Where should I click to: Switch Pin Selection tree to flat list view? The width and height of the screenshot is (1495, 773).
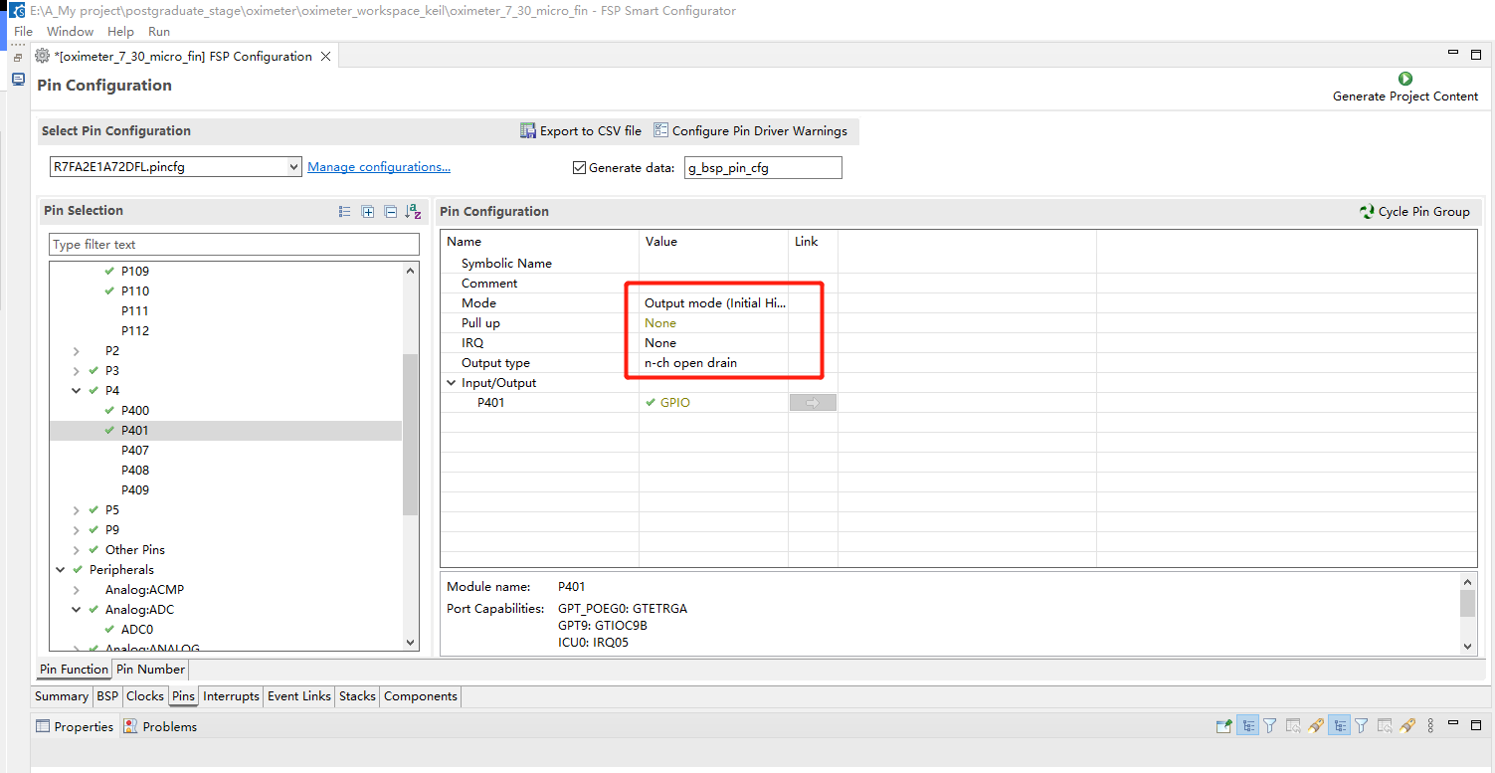(344, 211)
